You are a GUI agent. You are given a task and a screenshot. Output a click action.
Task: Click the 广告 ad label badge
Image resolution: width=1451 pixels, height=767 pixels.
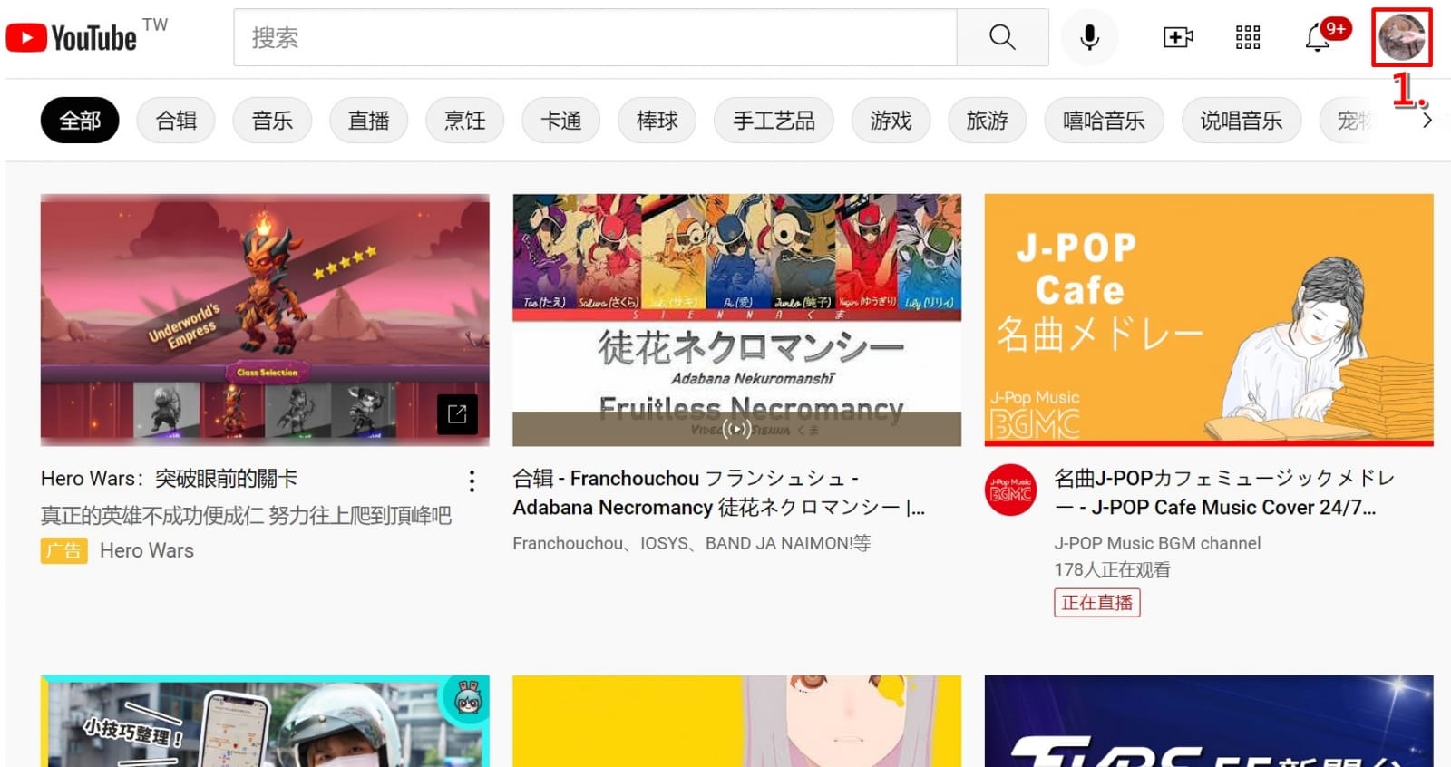tap(64, 551)
